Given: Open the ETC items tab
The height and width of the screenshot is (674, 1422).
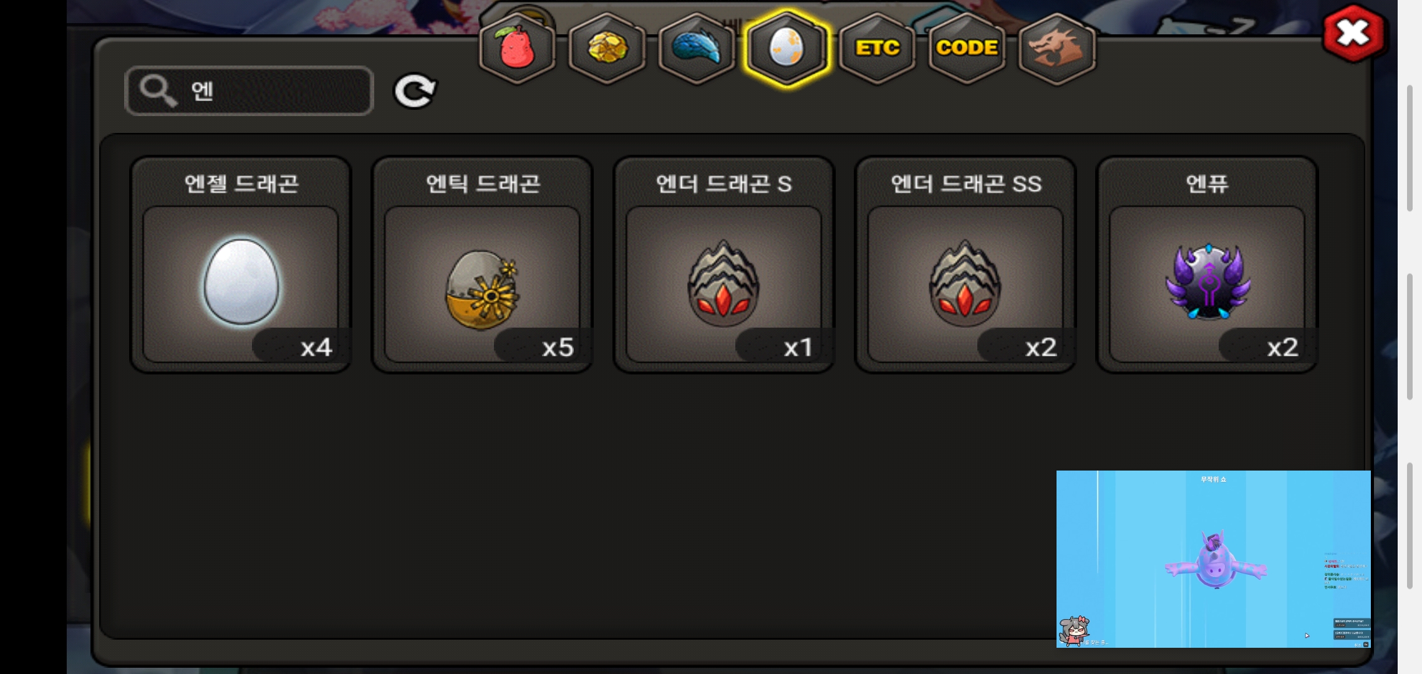Looking at the screenshot, I should tap(878, 49).
